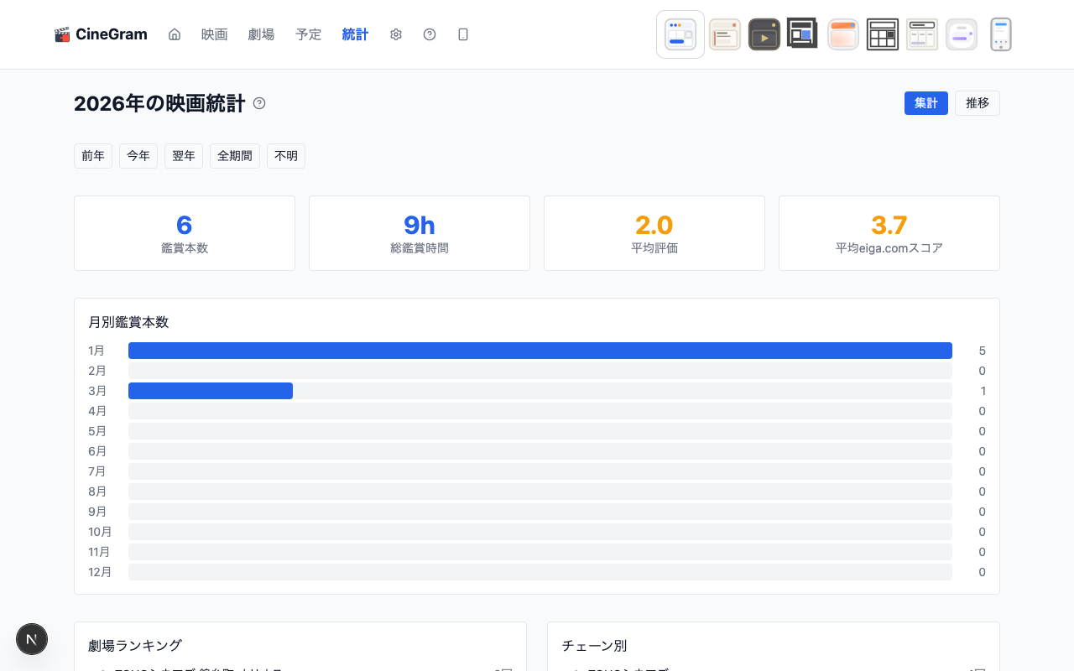Switch the view to 推移
The height and width of the screenshot is (671, 1074).
pos(977,103)
